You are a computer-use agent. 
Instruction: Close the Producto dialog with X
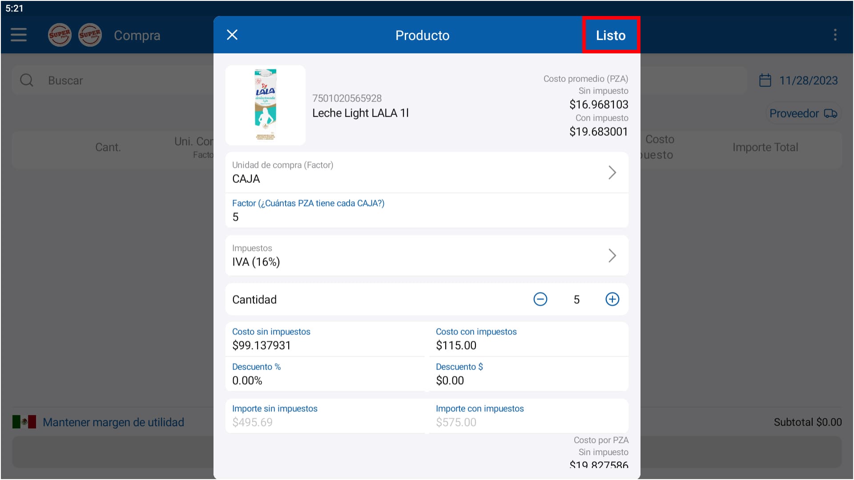point(232,35)
